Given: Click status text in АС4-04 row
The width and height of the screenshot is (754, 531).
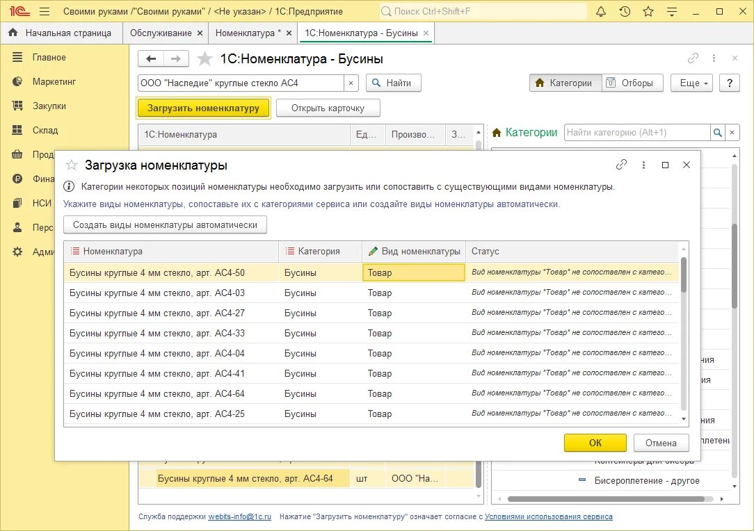Looking at the screenshot, I should pos(571,352).
